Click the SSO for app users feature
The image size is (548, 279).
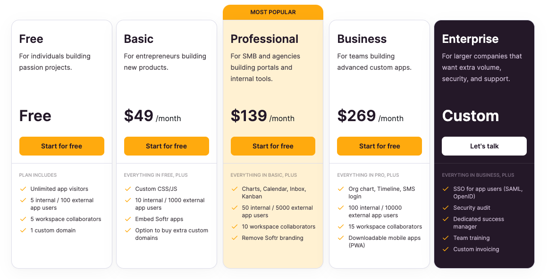(488, 193)
